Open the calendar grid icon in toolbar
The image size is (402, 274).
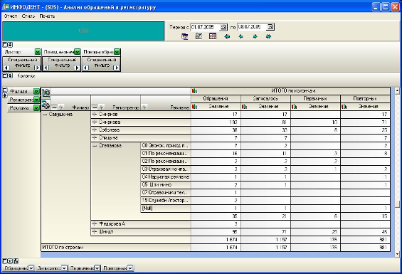click(213, 36)
